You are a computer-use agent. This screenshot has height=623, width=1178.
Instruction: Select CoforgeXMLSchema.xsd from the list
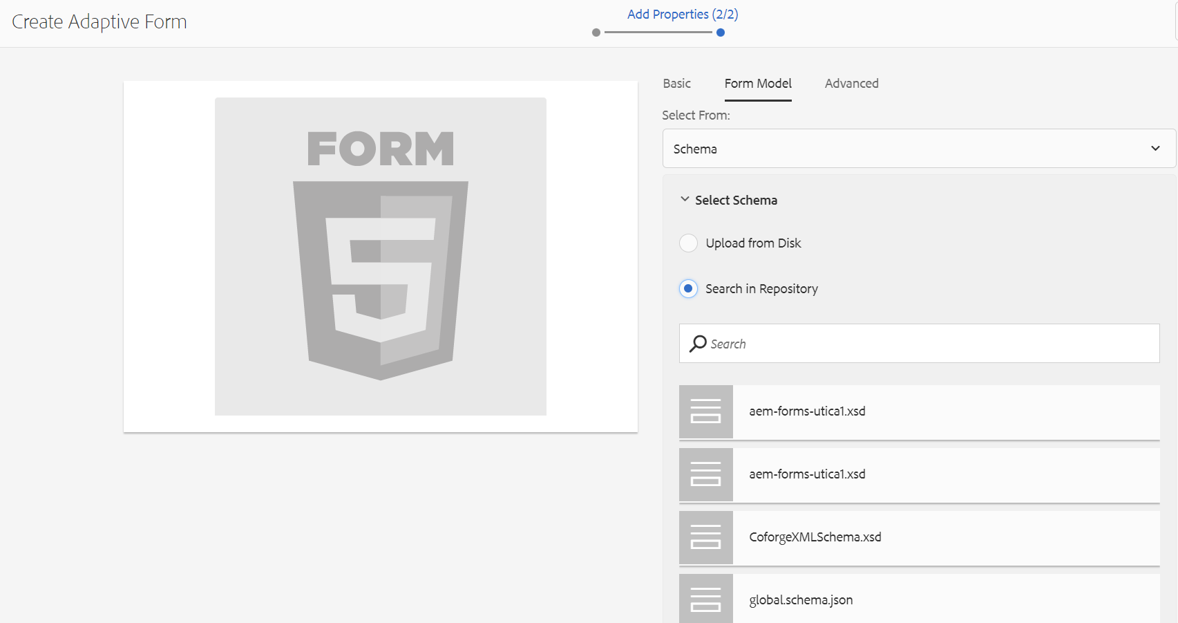[919, 538]
